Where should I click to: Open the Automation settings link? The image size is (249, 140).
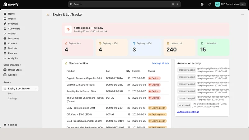pyautogui.click(x=188, y=112)
